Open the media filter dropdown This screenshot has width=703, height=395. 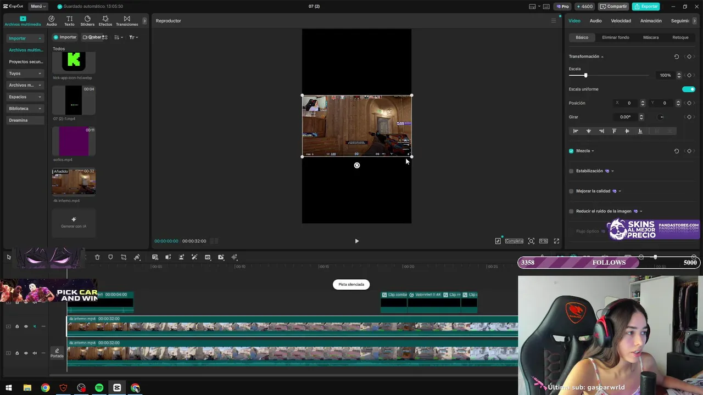click(x=133, y=37)
